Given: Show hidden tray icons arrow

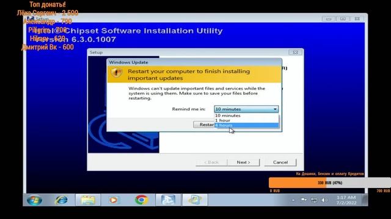Looking at the screenshot, I should point(293,200).
